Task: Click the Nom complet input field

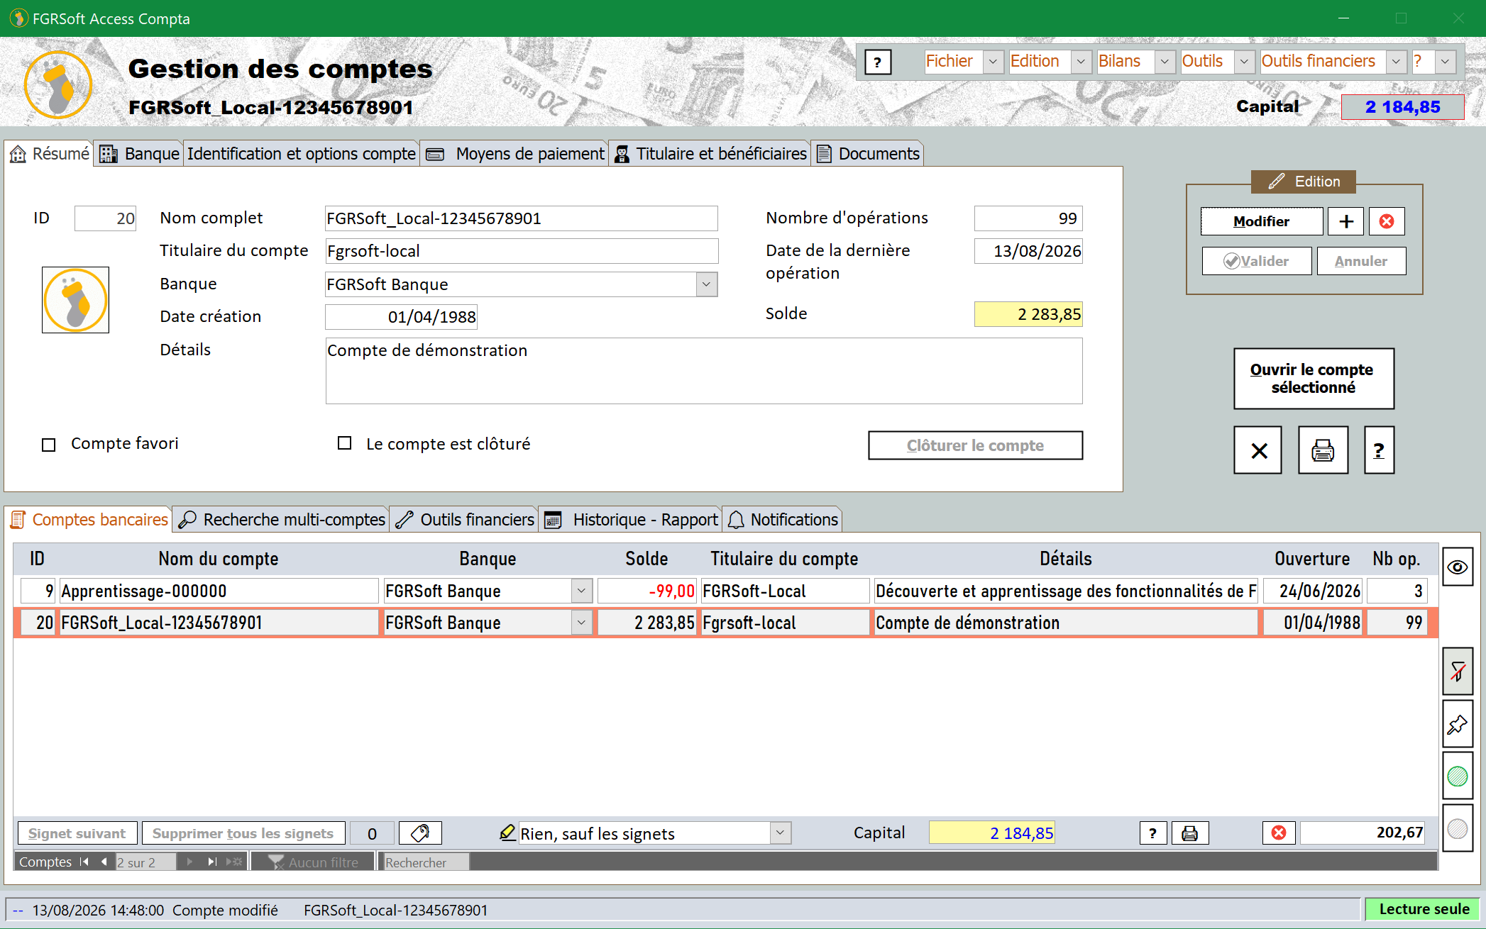Action: [522, 218]
